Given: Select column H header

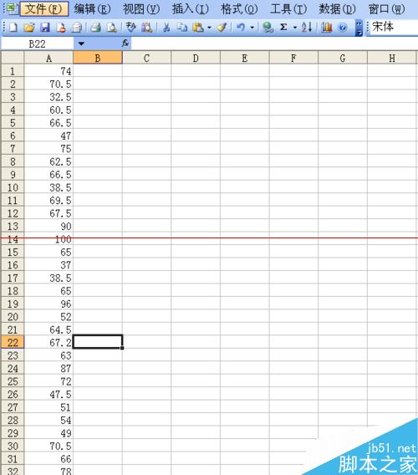Looking at the screenshot, I should click(392, 58).
